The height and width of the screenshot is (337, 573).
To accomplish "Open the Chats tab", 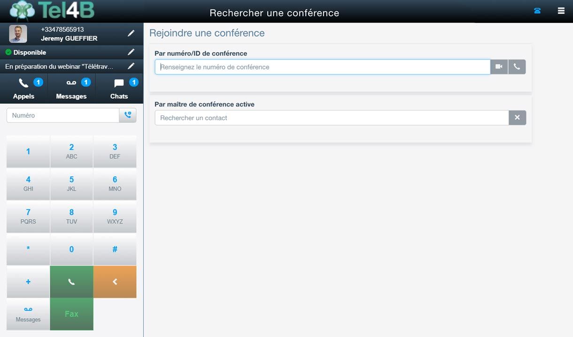I will (x=119, y=88).
